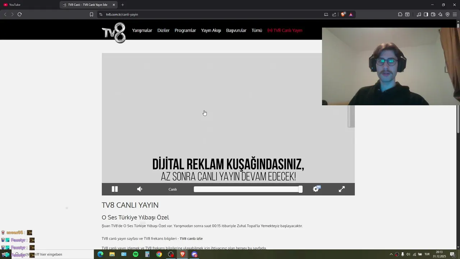This screenshot has width=460, height=259.
Task: Click the TUR language indicator
Action: click(427, 254)
